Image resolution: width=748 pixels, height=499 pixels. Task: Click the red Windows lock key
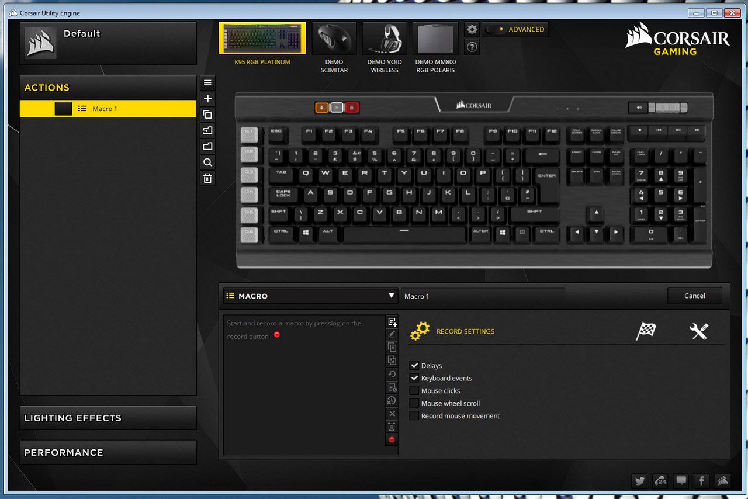point(352,108)
